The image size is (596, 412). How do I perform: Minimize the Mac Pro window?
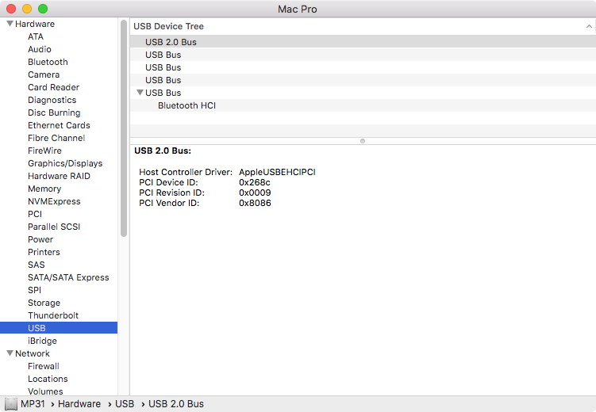click(27, 9)
